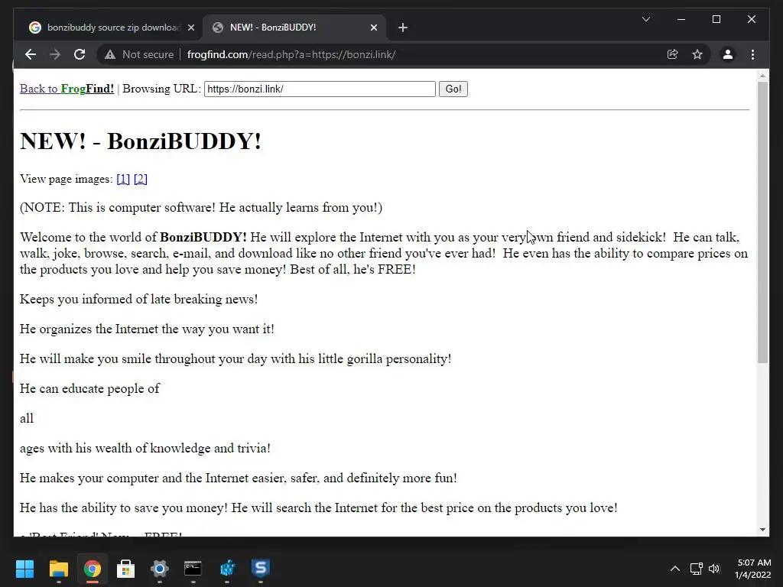Click the Browsing URL text field
Image resolution: width=783 pixels, height=587 pixels.
tap(320, 89)
